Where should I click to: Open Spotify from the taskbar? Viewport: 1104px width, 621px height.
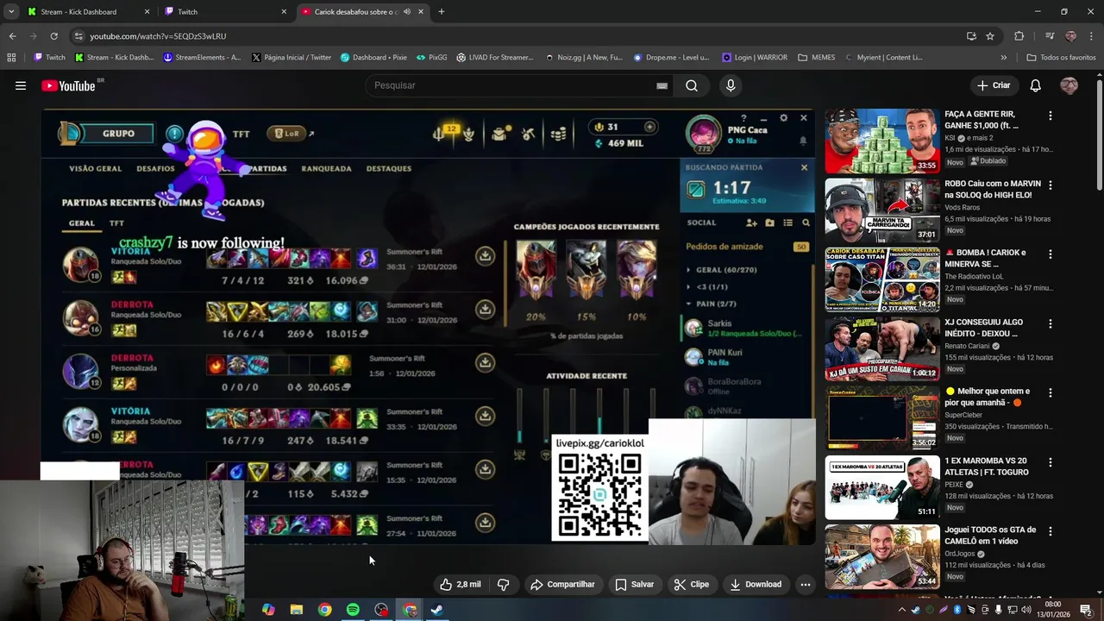(353, 610)
